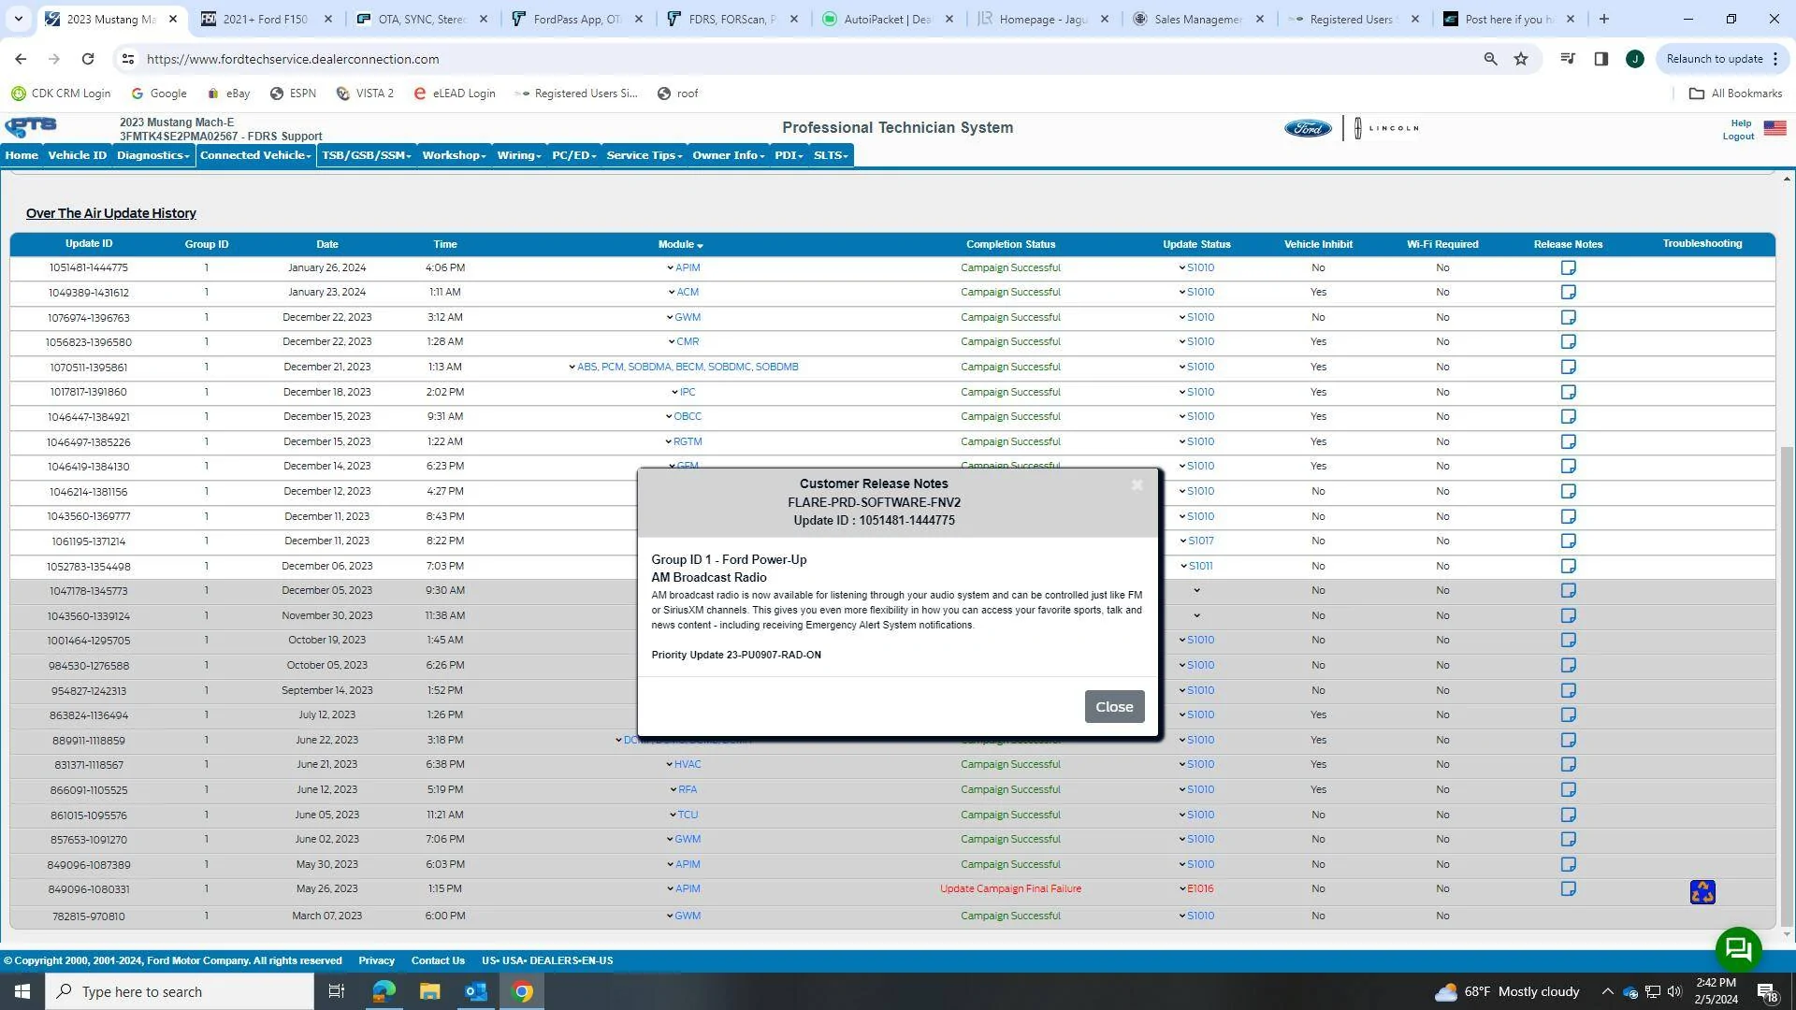Open File Explorer from the taskbar
The width and height of the screenshot is (1796, 1010).
pos(429,991)
